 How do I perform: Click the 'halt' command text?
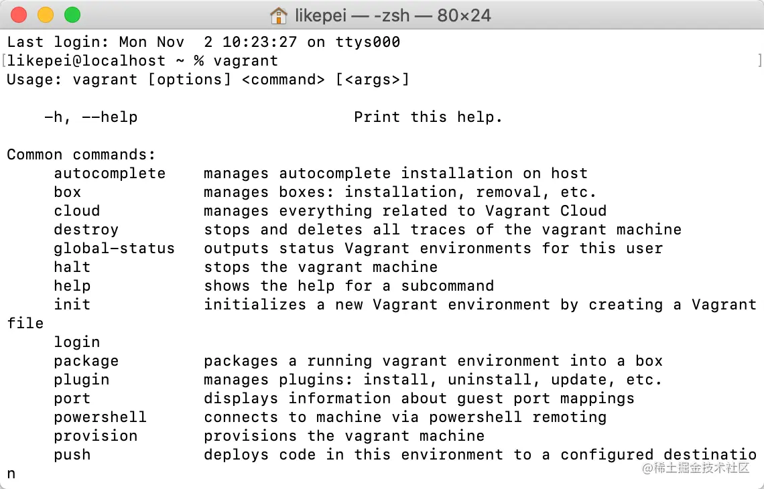point(72,267)
